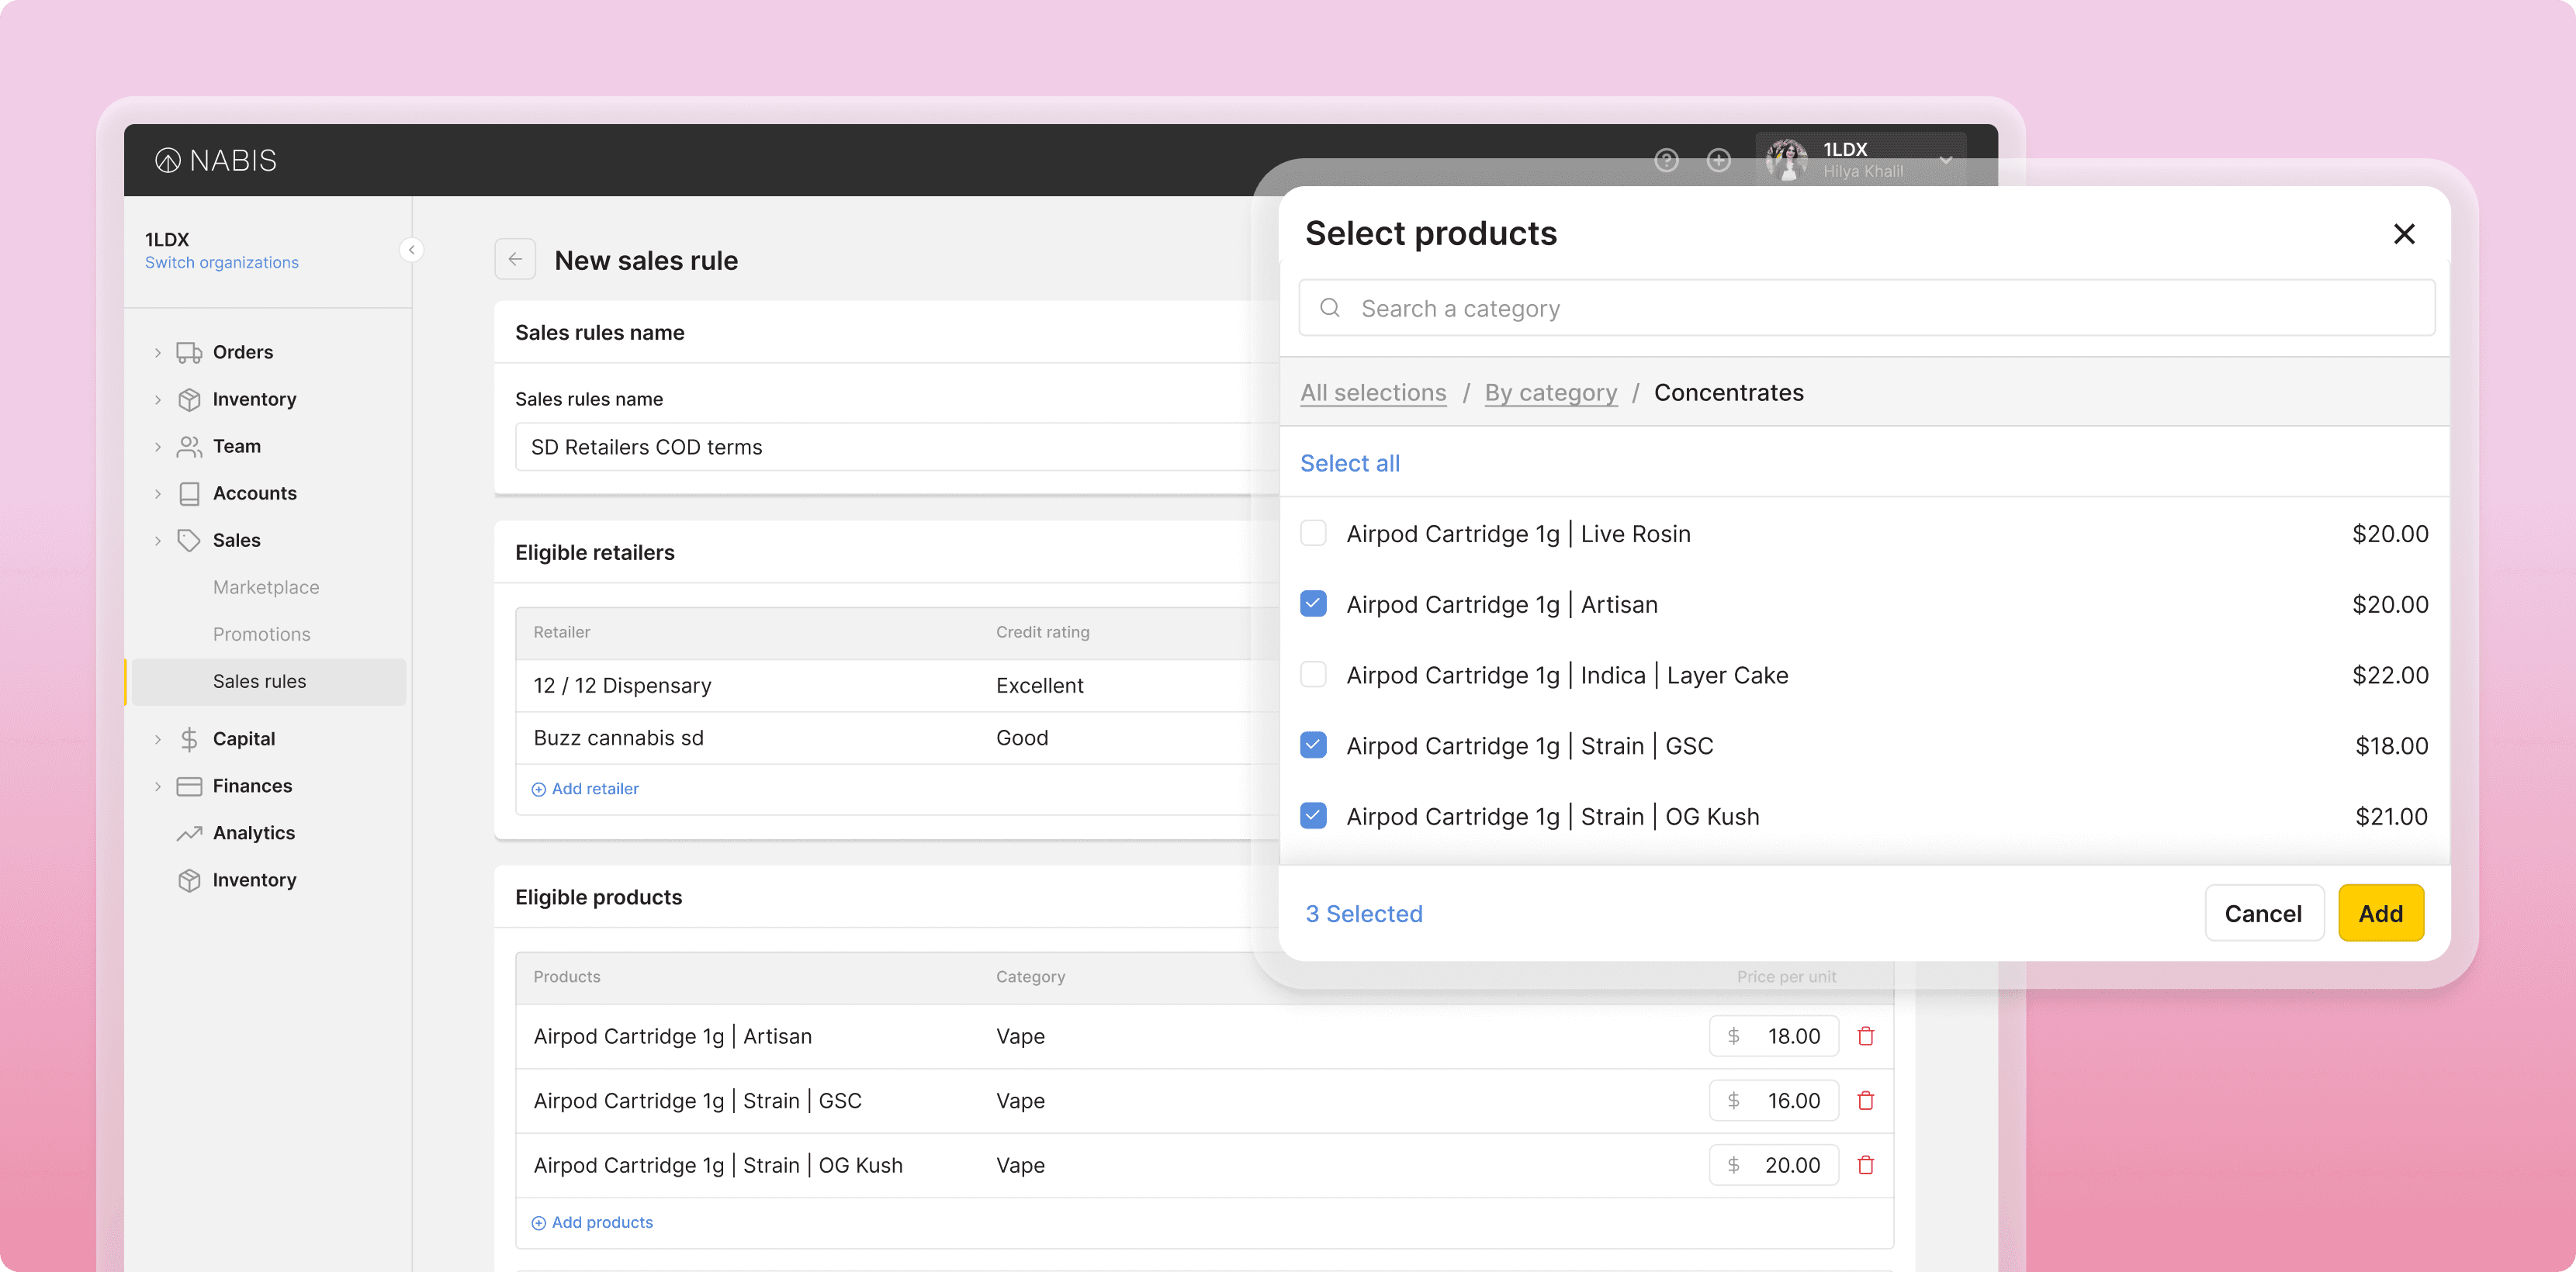Collapse the sidebar with the chevron handle
Image resolution: width=2576 pixels, height=1272 pixels.
(x=411, y=250)
